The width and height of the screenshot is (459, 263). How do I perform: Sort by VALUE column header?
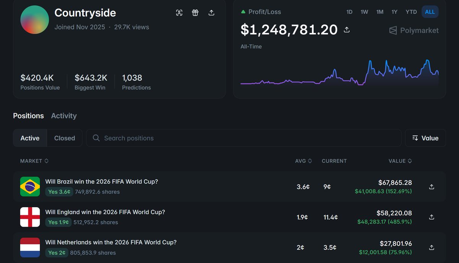coord(400,161)
